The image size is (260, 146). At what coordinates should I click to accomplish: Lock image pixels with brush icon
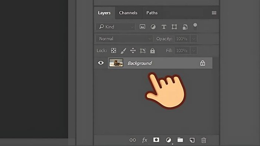tap(123, 51)
